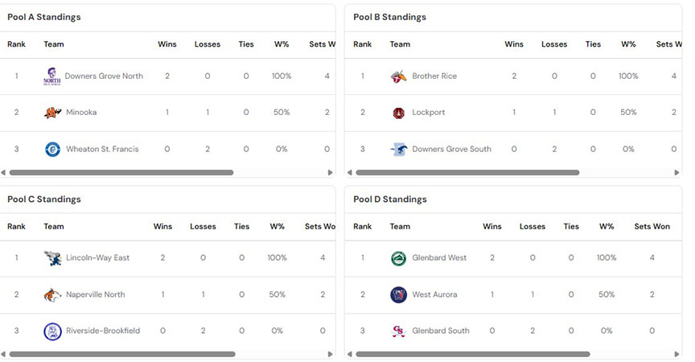This screenshot has height=362, width=695.
Task: Open the Brother Rice team name
Action: [434, 76]
